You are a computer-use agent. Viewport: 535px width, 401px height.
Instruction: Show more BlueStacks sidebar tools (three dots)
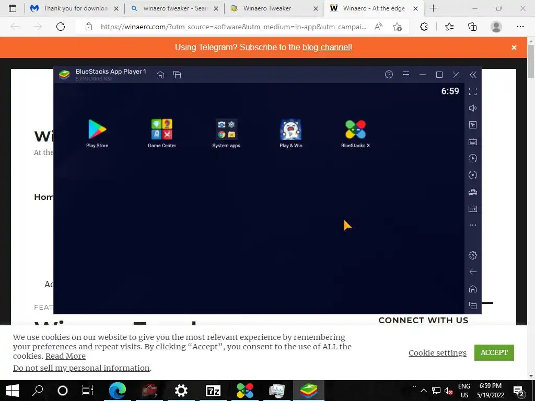click(x=473, y=225)
